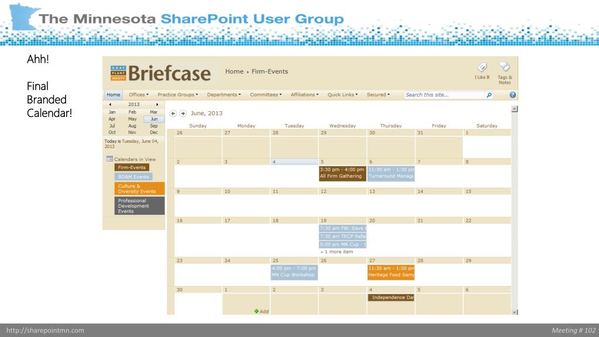Click the I Like It tag icon
Viewport: 599px width, 337px height.
[x=482, y=68]
